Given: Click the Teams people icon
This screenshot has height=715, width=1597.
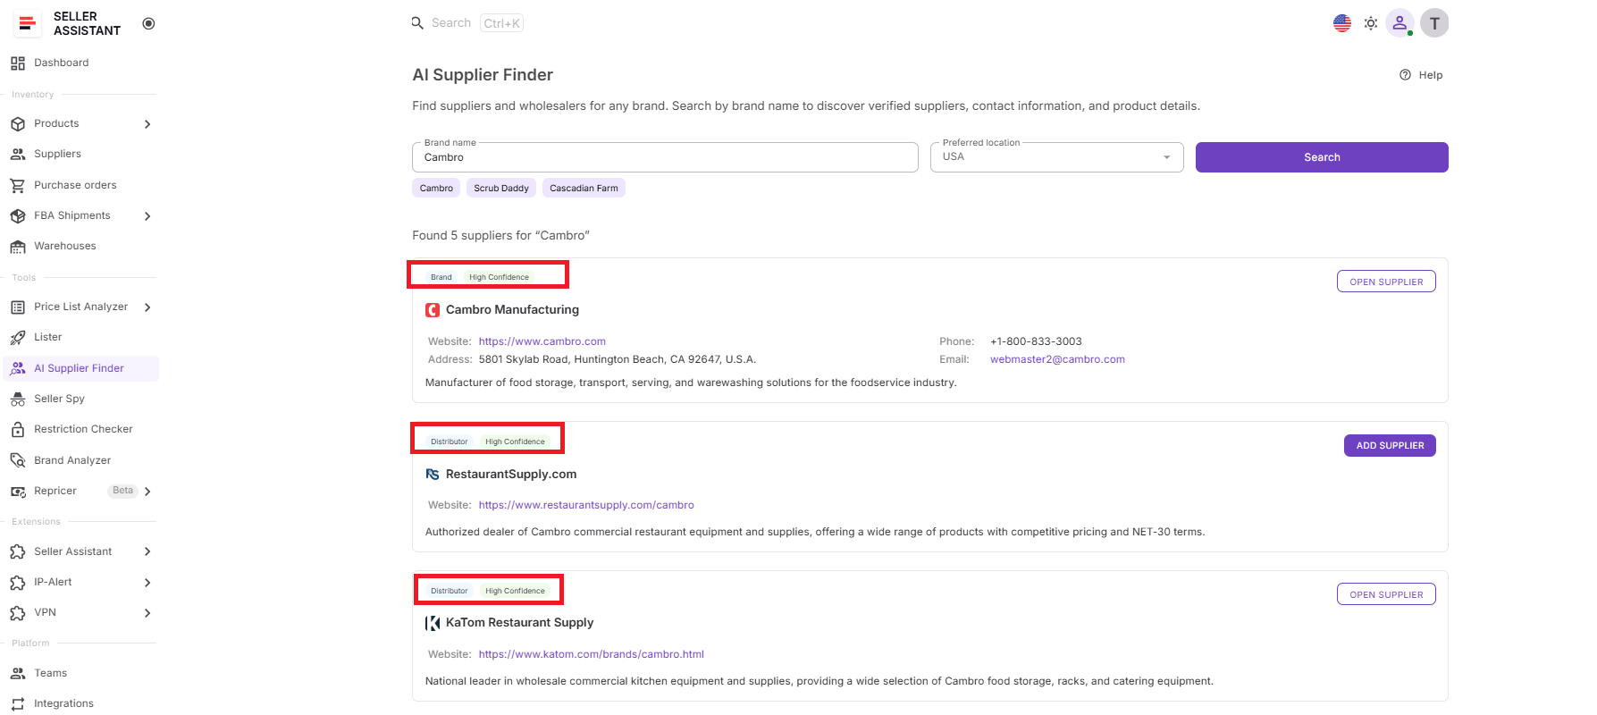Looking at the screenshot, I should 18,674.
